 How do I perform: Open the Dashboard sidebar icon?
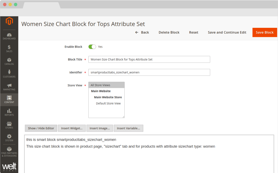(x=9, y=35)
